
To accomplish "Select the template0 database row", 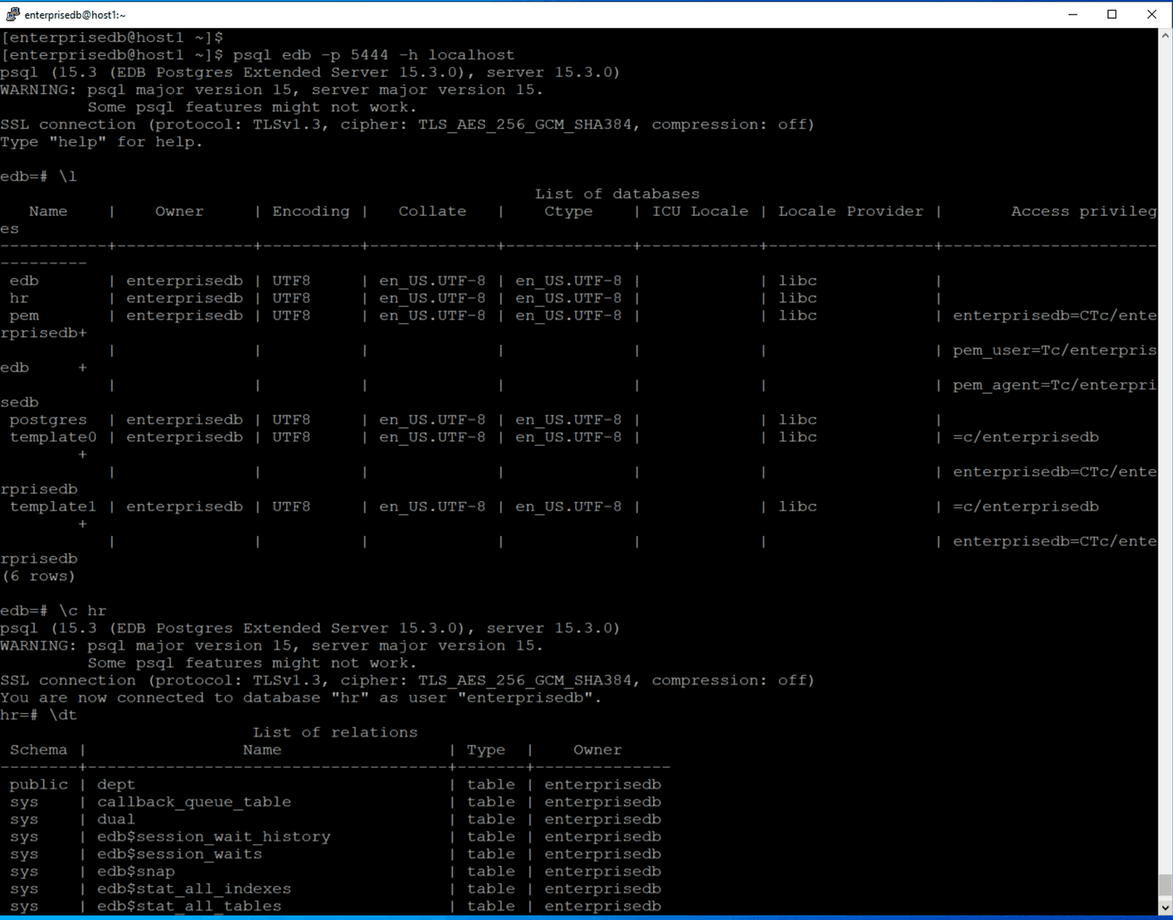I will [x=51, y=436].
